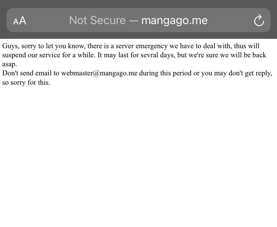Viewport: 277px width, 227px height.
Task: Click the dash between Not Secure and domain
Action: pyautogui.click(x=133, y=20)
